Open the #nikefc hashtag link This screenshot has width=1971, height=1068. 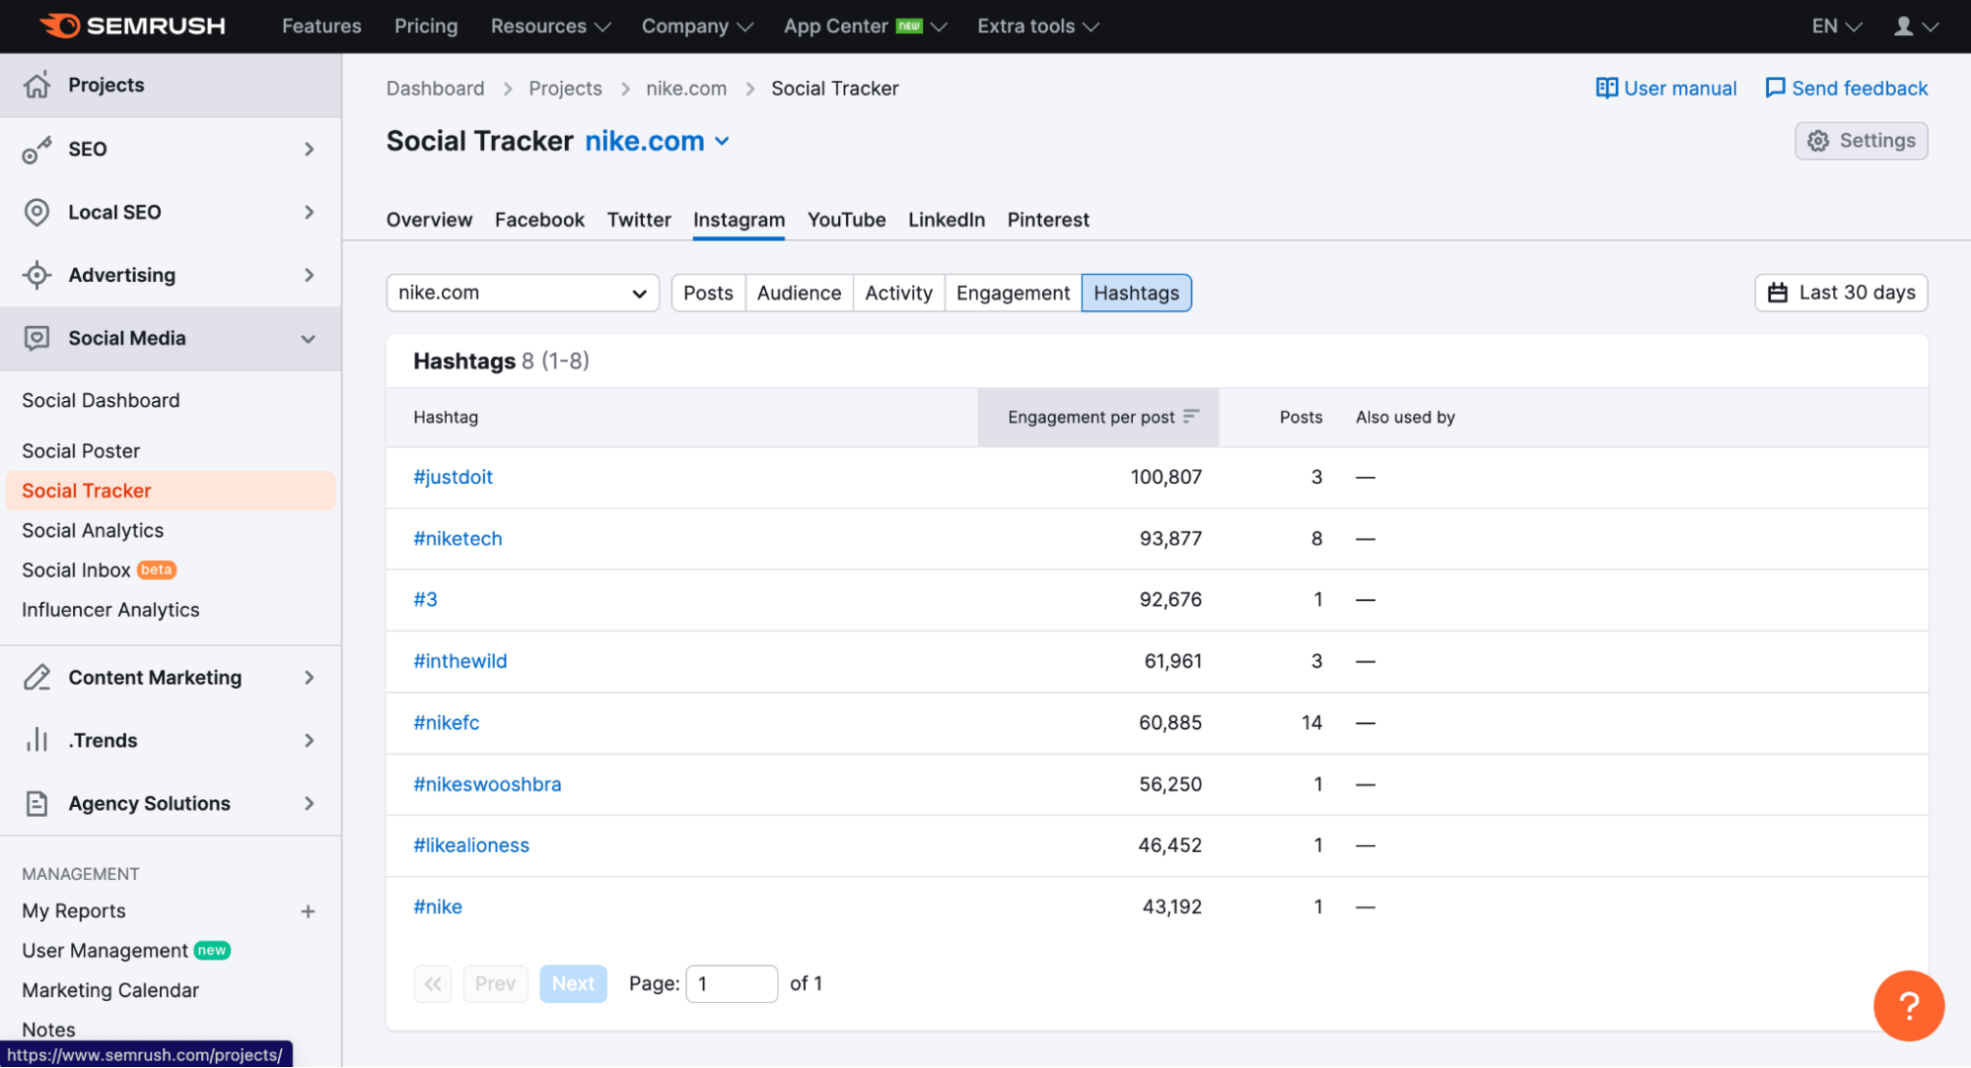(x=446, y=723)
